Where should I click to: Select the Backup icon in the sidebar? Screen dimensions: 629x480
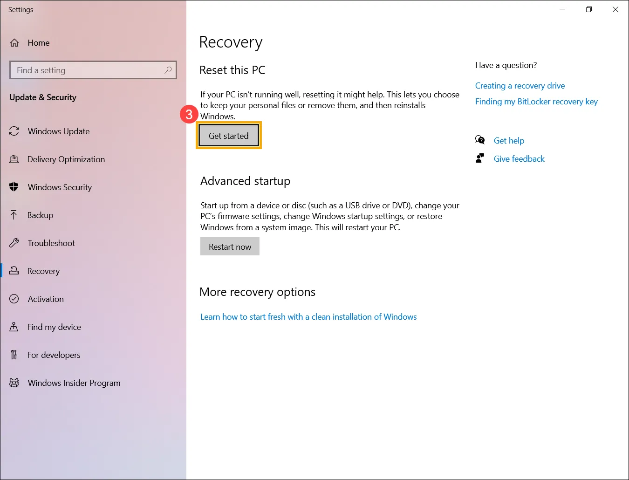14,215
